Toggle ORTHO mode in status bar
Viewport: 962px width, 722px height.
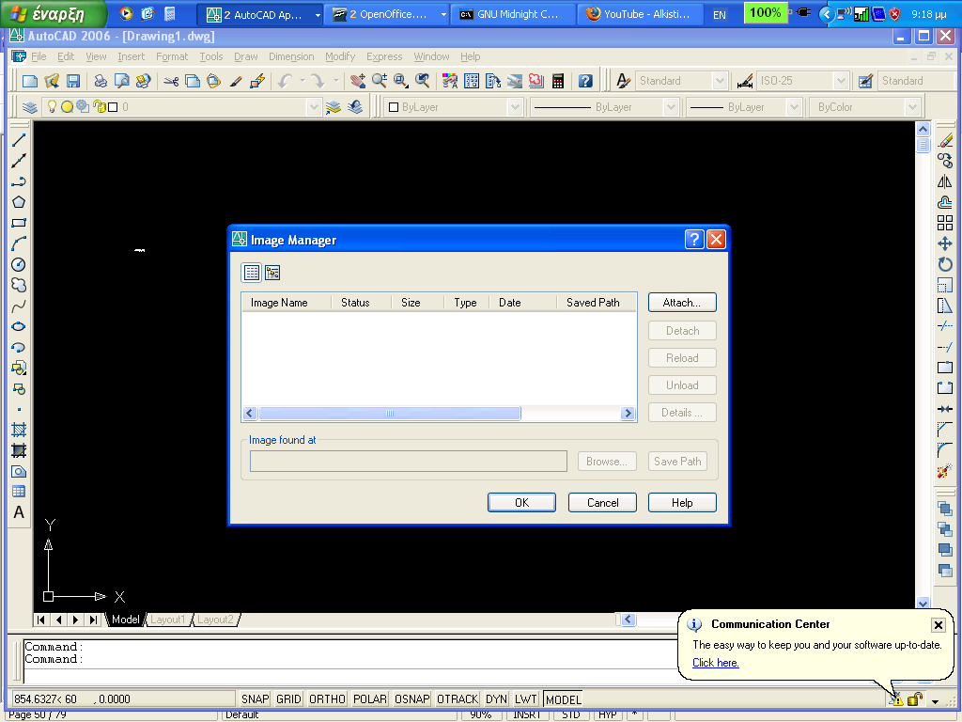(x=327, y=698)
